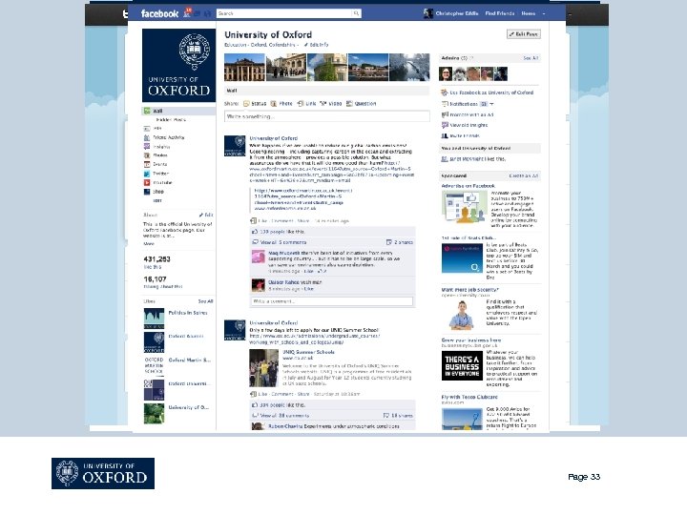Open Hidden Posts under Wall
This screenshot has height=515, width=687.
pyautogui.click(x=171, y=119)
